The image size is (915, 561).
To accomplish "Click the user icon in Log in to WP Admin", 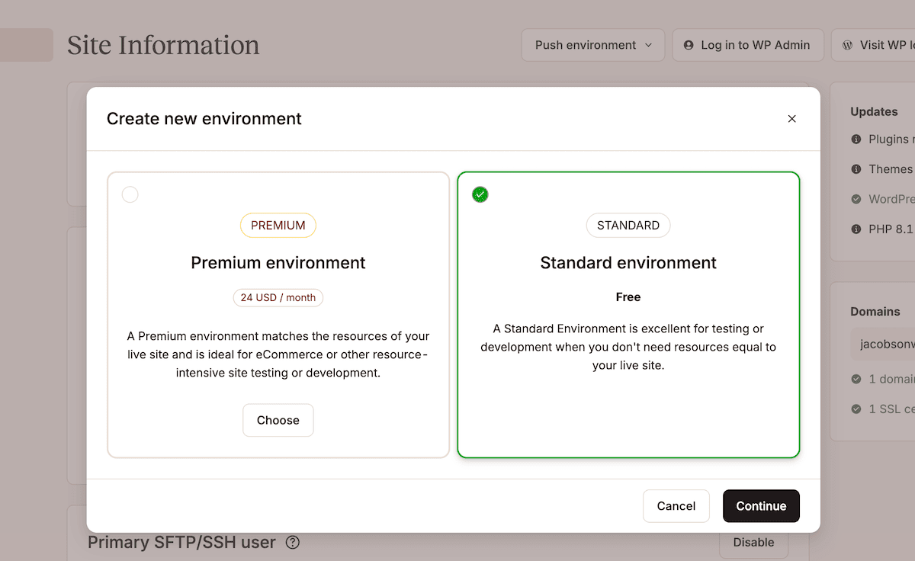I will pyautogui.click(x=689, y=45).
